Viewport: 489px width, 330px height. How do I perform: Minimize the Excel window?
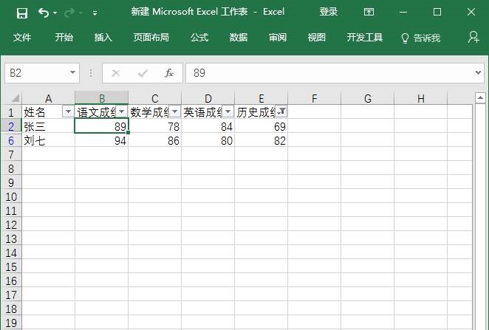[403, 13]
